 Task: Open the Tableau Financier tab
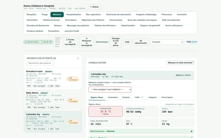pos(51,20)
